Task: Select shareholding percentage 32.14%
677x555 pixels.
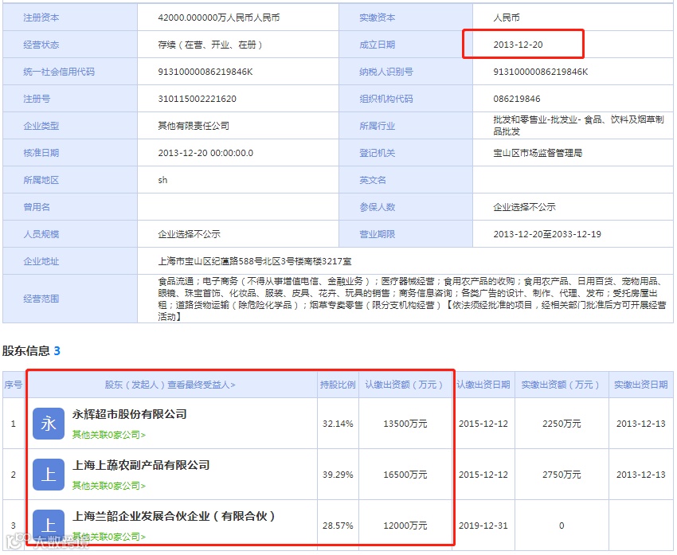Action: pos(338,424)
